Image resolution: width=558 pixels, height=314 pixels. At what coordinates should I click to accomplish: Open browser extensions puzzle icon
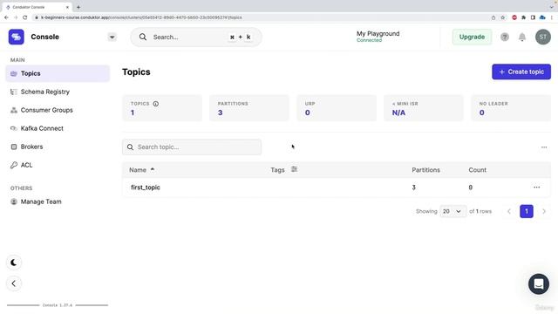click(523, 17)
